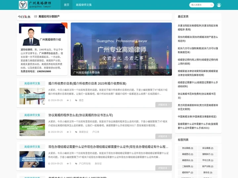Image resolution: width=238 pixels, height=178 pixels.
Task: Click thumbnail of 婚介所收费价目表 article
Action: [32, 96]
